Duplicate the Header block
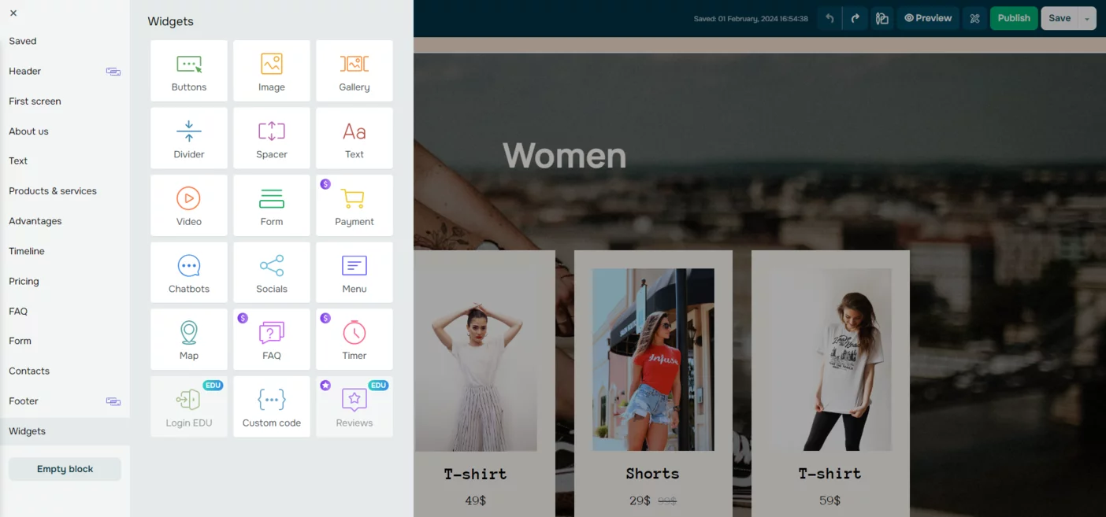 pos(113,71)
